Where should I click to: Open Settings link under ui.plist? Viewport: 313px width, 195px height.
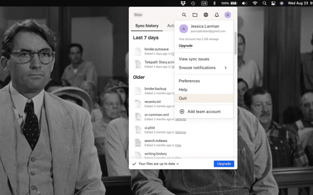(180, 132)
